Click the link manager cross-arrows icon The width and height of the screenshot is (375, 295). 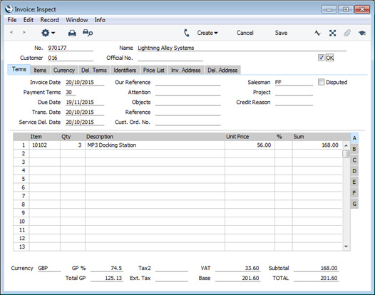[x=332, y=33]
